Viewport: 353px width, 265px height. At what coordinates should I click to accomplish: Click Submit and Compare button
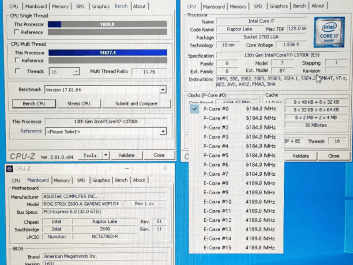(136, 104)
